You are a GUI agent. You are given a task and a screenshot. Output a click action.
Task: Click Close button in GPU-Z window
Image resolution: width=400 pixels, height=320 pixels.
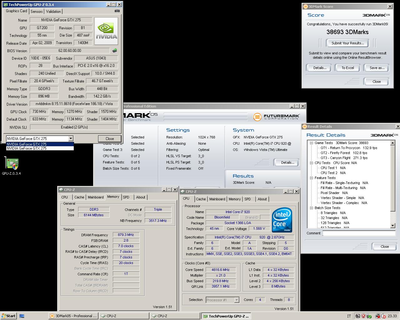(x=110, y=139)
